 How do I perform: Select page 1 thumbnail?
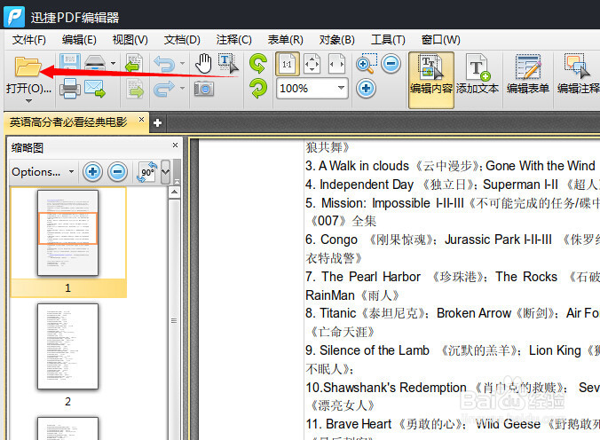[68, 232]
